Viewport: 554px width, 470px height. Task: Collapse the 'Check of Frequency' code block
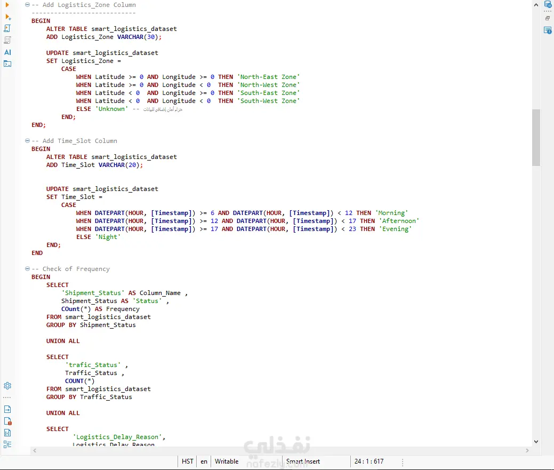27,268
